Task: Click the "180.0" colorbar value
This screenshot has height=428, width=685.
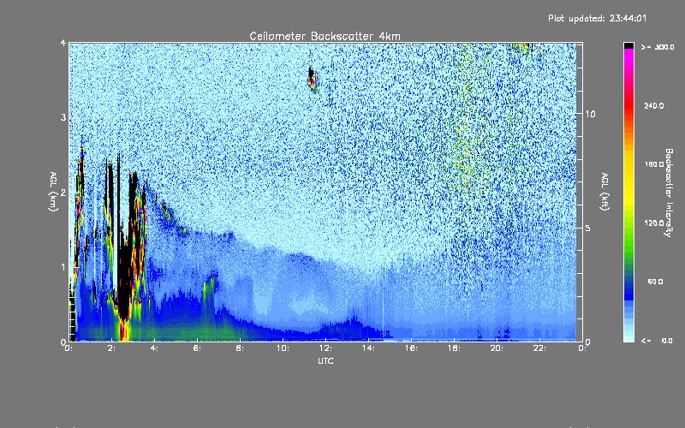Action: click(654, 164)
